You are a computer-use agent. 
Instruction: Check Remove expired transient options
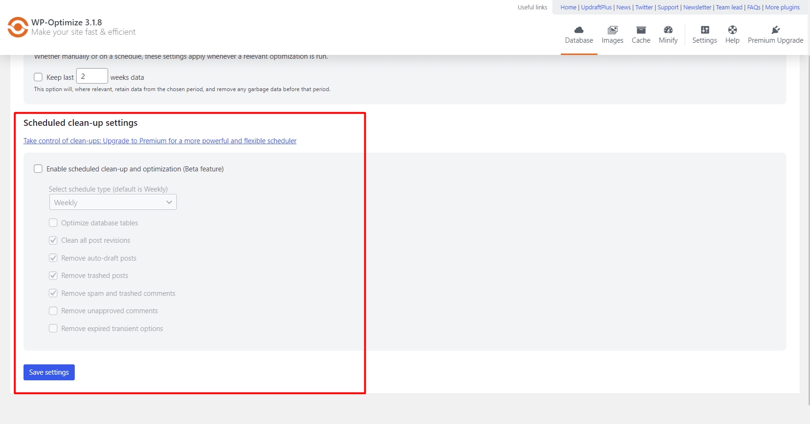53,328
